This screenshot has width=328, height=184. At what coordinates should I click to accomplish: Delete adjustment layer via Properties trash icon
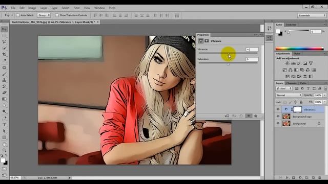256,116
